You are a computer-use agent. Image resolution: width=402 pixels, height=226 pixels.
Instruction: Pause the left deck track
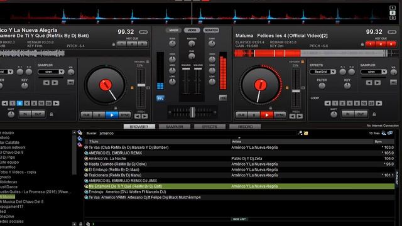click(x=99, y=115)
